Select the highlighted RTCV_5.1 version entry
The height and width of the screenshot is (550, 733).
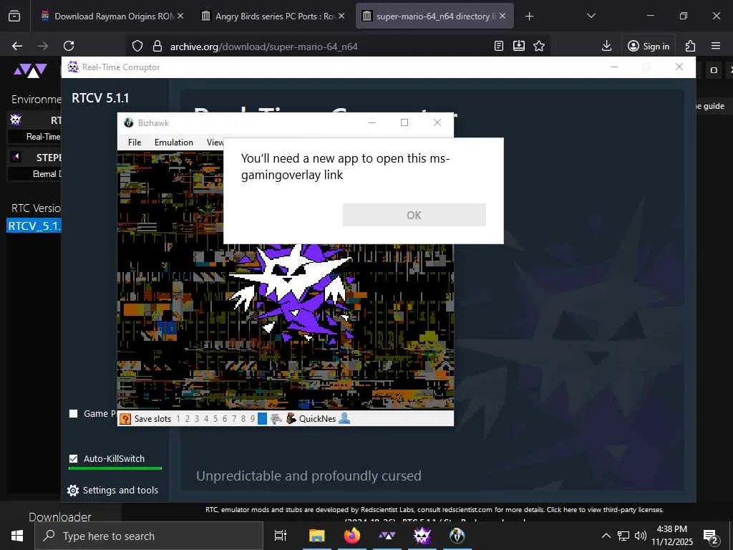[x=34, y=226]
